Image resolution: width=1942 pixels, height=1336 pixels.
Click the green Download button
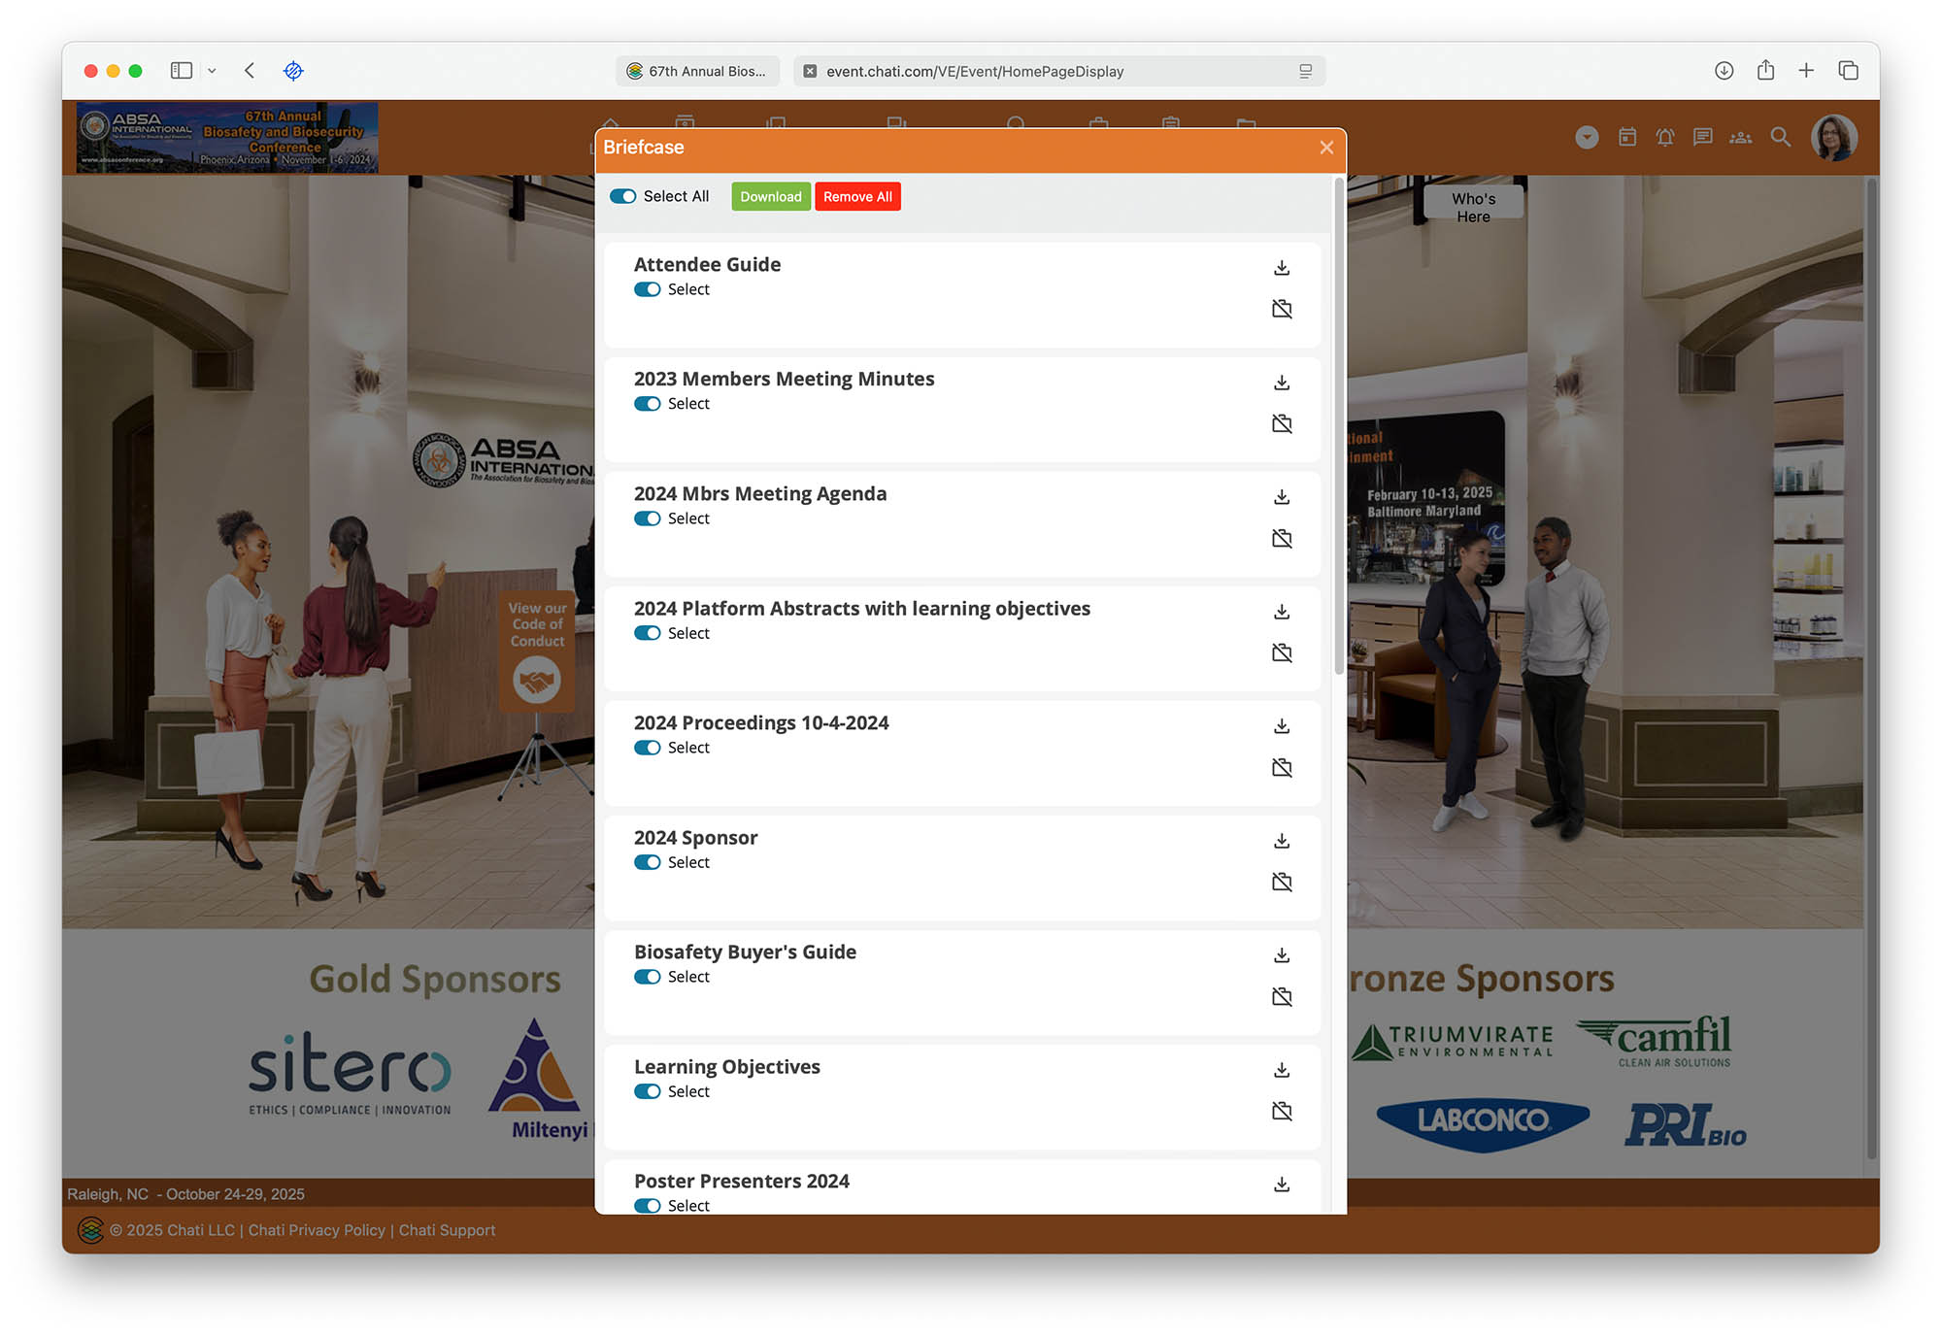(x=770, y=196)
